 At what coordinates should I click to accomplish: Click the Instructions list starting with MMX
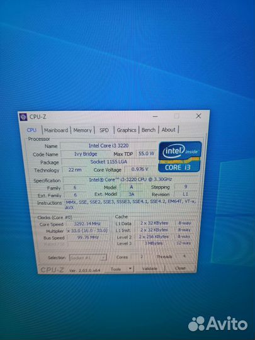click(131, 205)
